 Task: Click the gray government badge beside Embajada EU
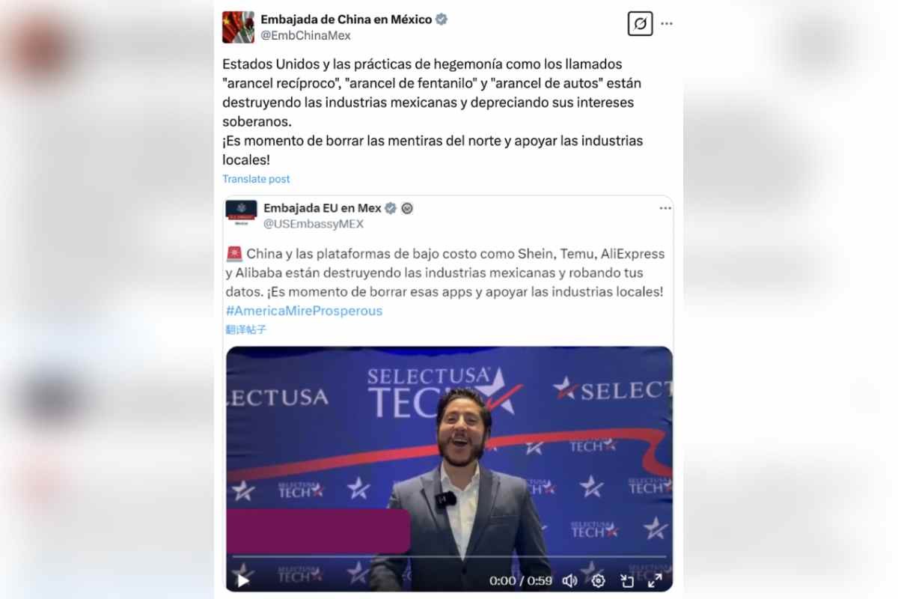407,208
